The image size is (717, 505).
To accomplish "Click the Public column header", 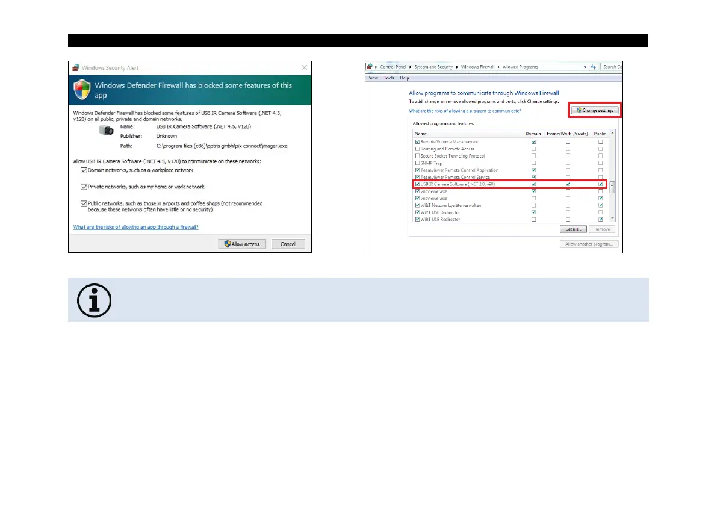I will [x=600, y=134].
